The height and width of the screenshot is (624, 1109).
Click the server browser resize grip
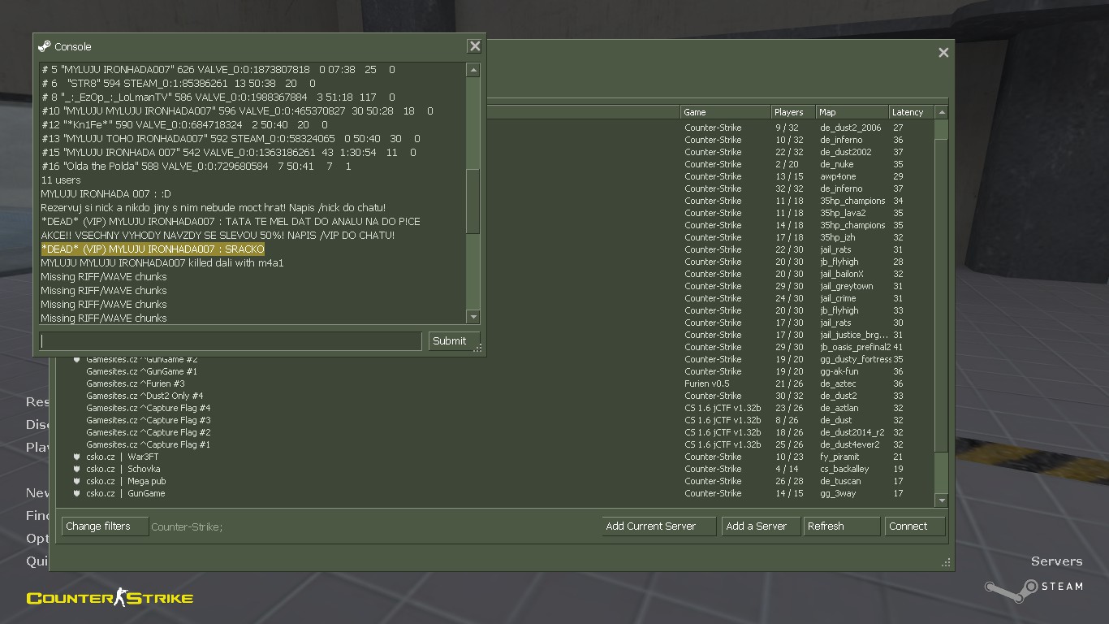946,562
